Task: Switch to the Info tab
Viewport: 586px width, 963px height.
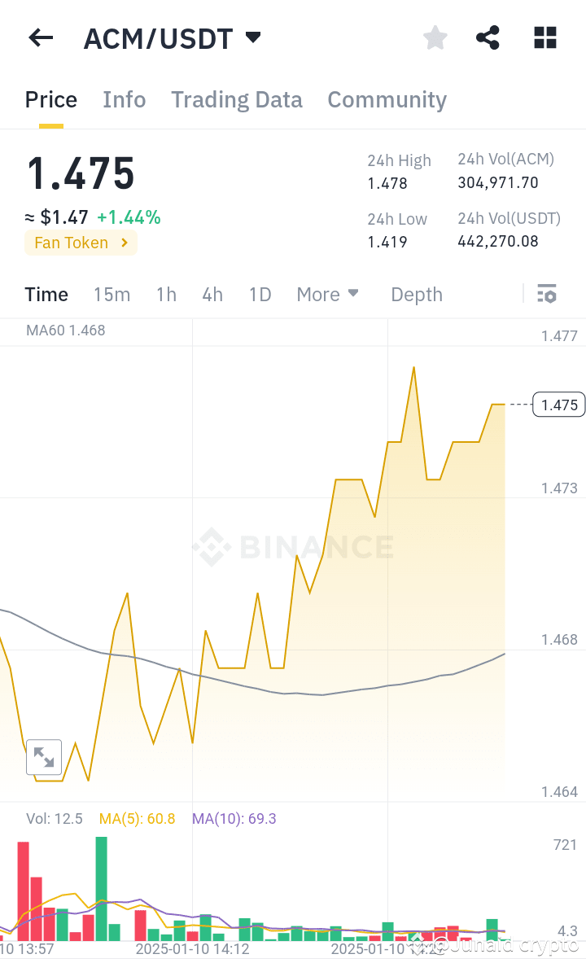Action: 125,99
